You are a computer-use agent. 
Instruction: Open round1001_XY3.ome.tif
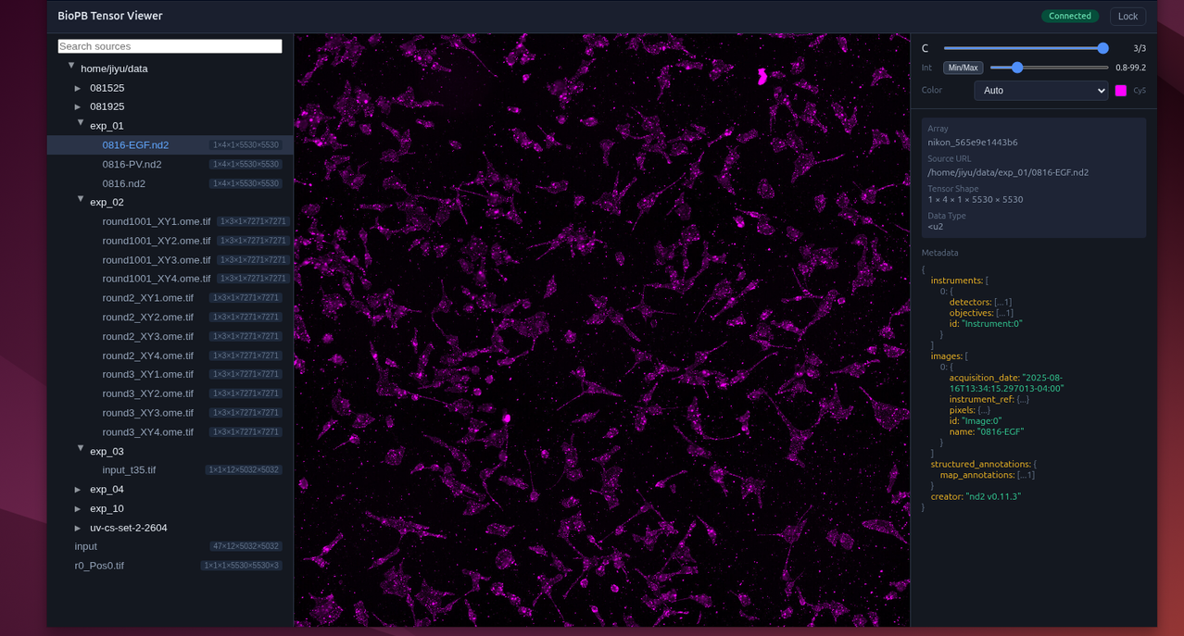coord(170,260)
